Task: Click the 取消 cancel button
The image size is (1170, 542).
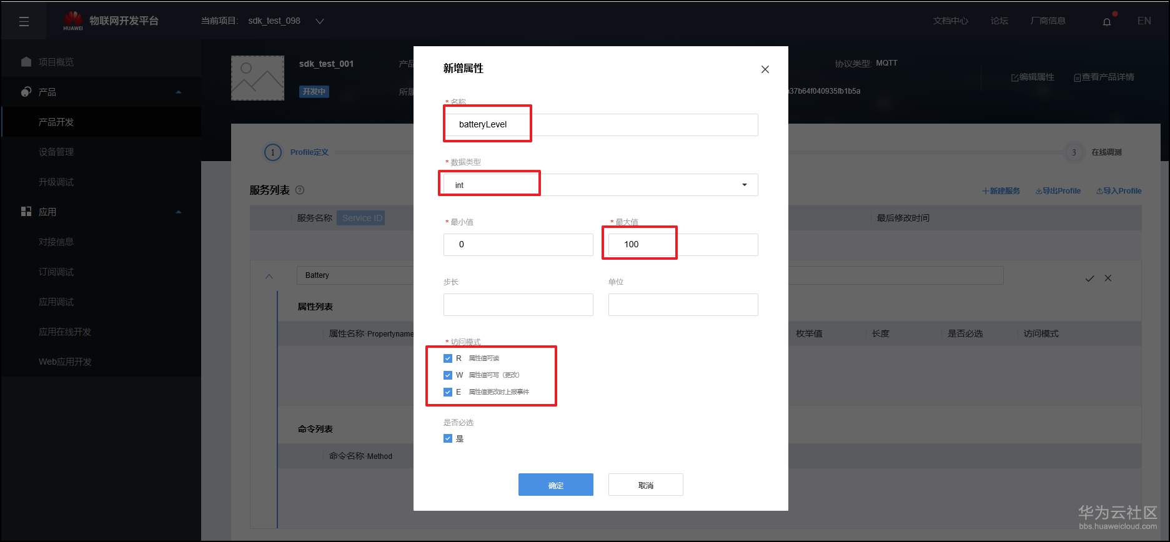Action: pyautogui.click(x=646, y=485)
